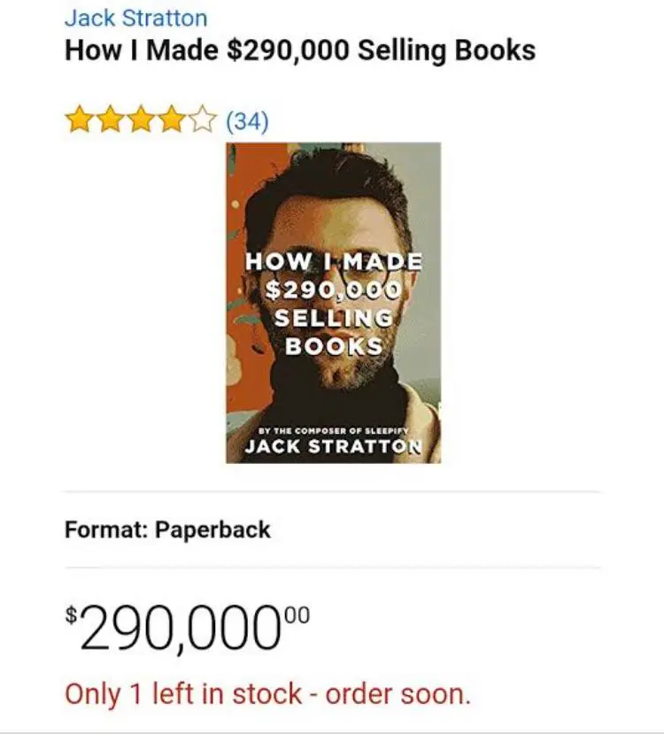Image resolution: width=664 pixels, height=734 pixels.
Task: Click the book title heading text
Action: coord(300,50)
